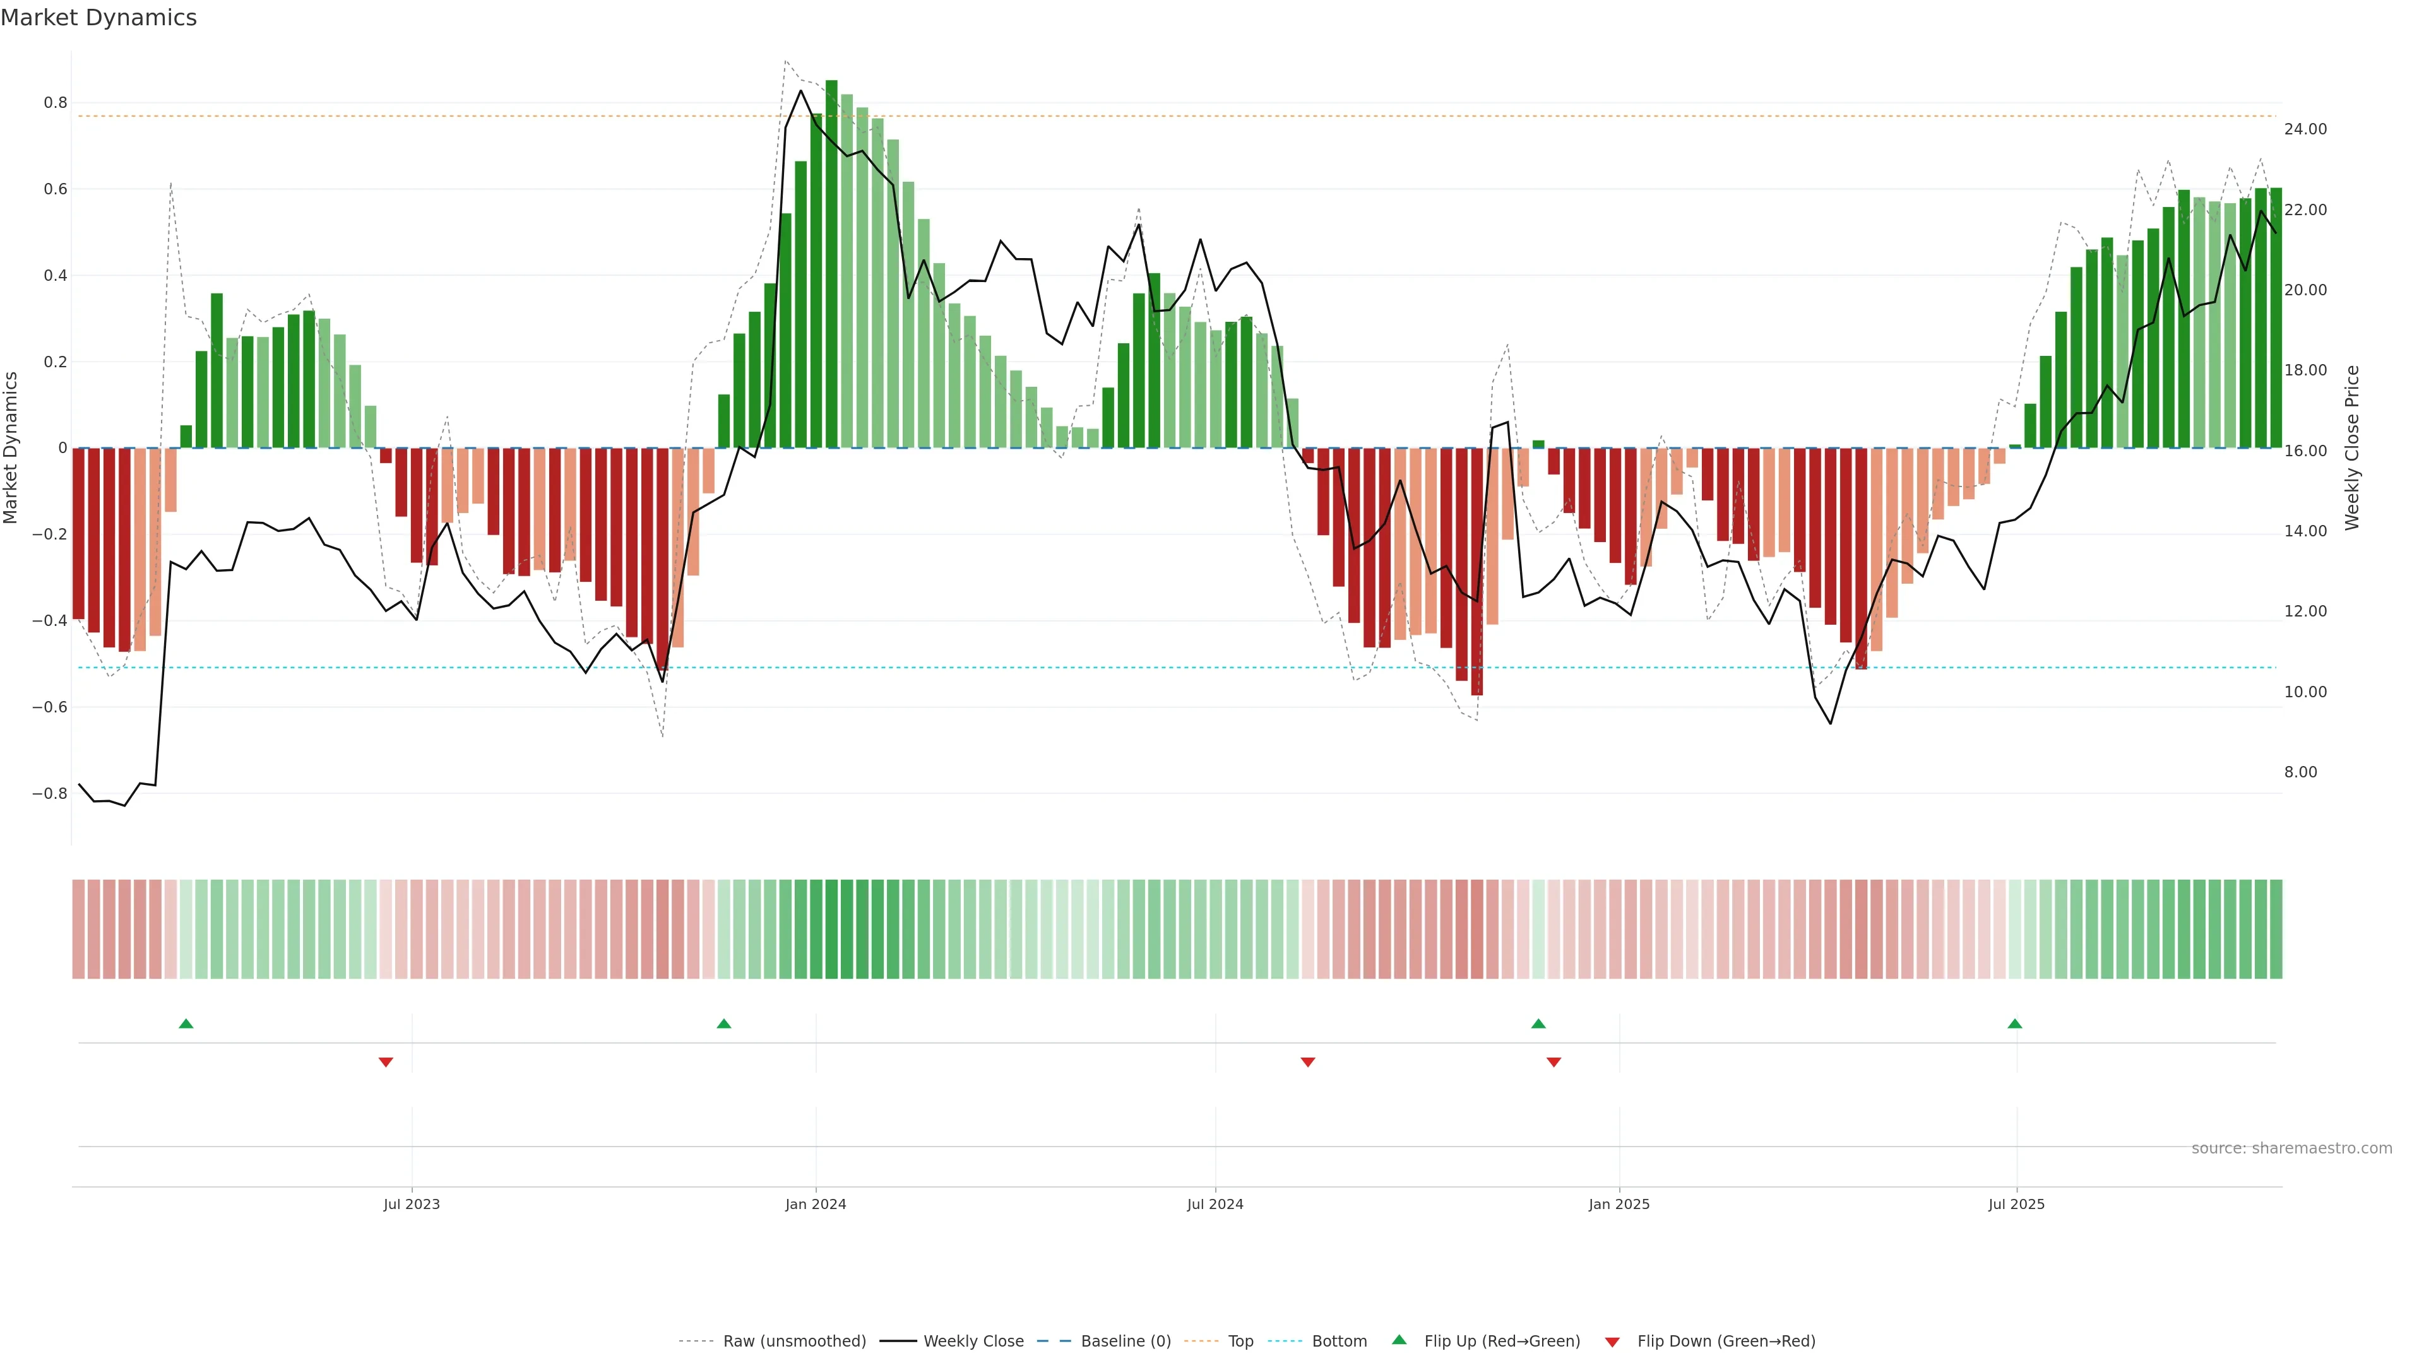Click the Flip Down marker before Jul 2023
Image resolution: width=2424 pixels, height=1363 pixels.
tap(386, 1062)
